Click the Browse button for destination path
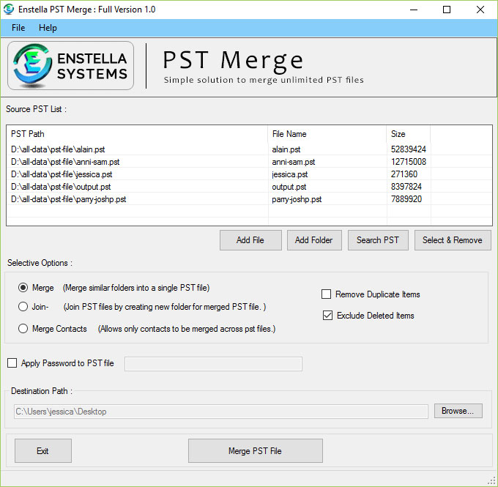 [458, 411]
